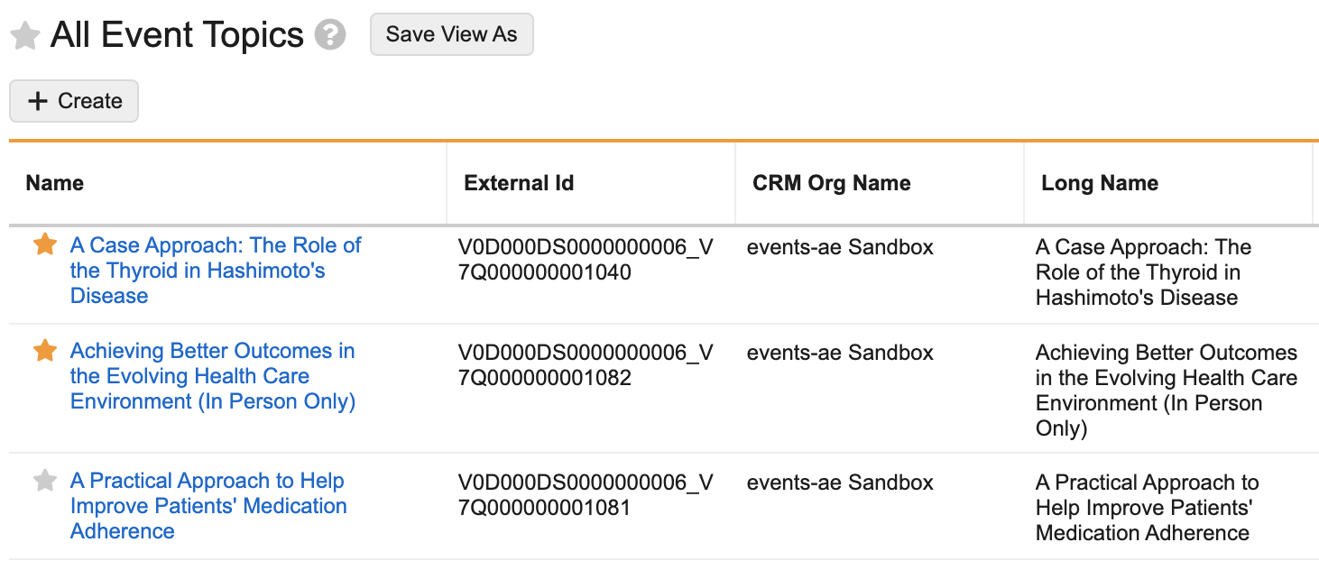
Task: Sort by the External Id column header
Action: (519, 183)
